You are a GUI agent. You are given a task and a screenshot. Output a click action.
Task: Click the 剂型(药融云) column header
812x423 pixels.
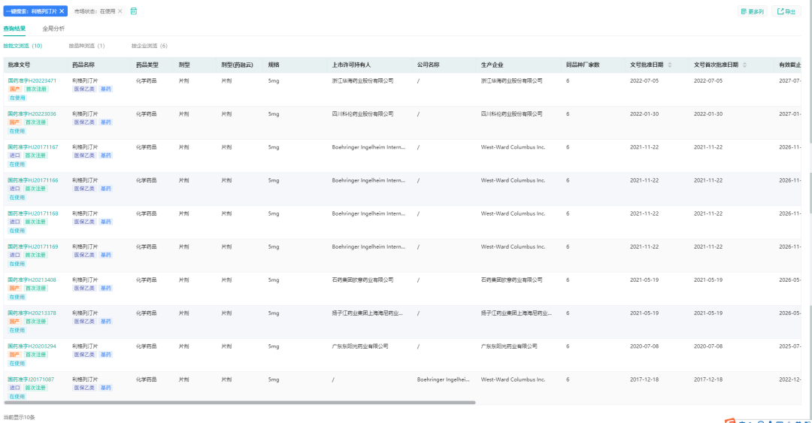(237, 65)
